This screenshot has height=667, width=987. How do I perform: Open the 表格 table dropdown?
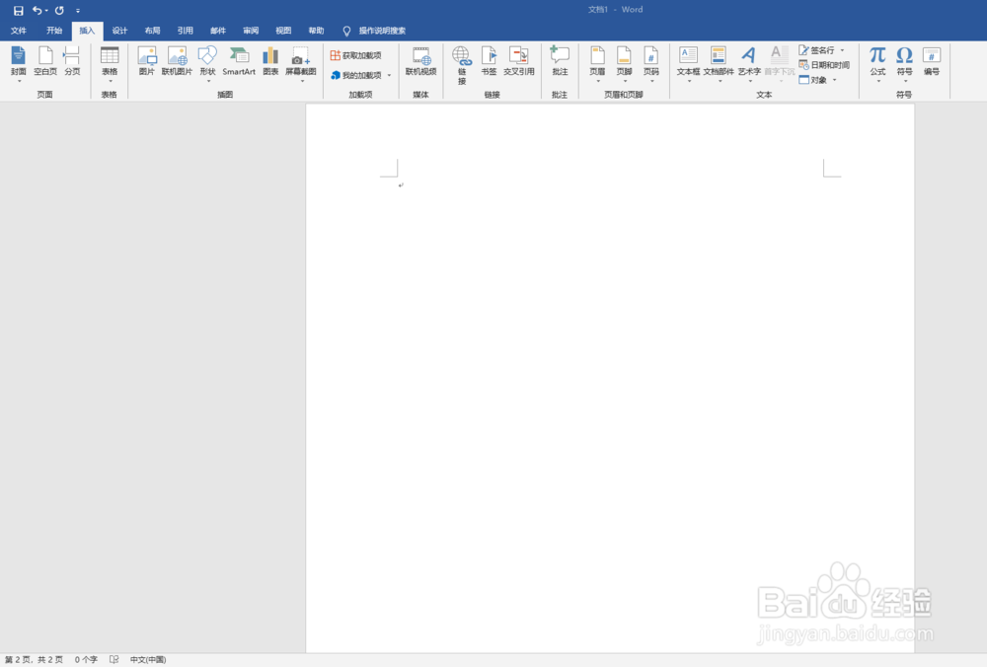tap(110, 64)
